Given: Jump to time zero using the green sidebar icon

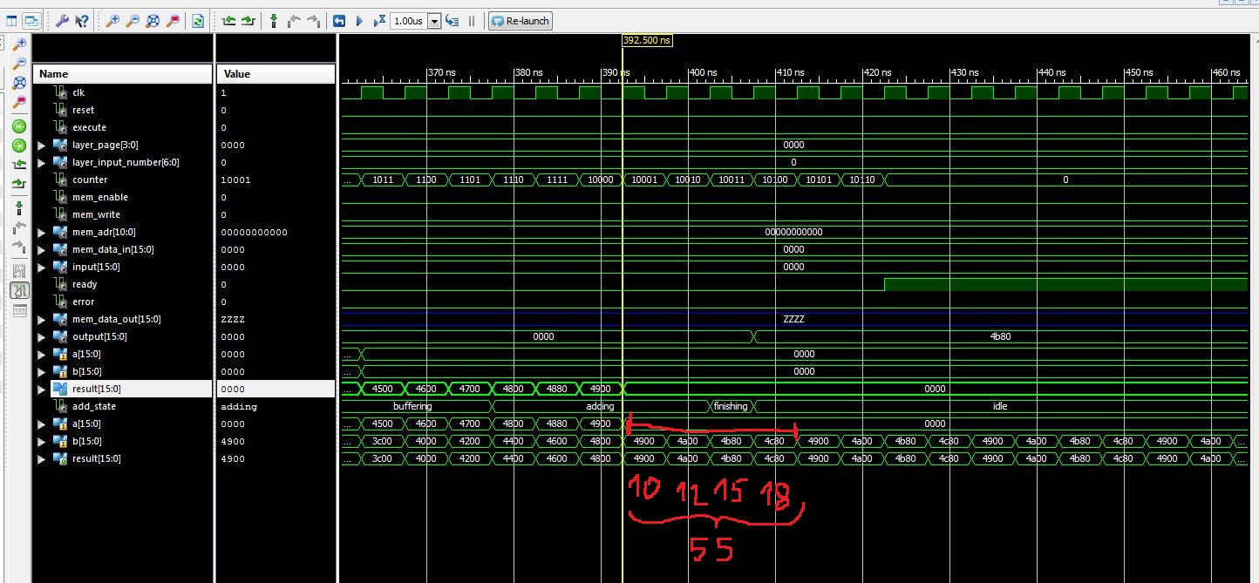Looking at the screenshot, I should click(x=18, y=126).
